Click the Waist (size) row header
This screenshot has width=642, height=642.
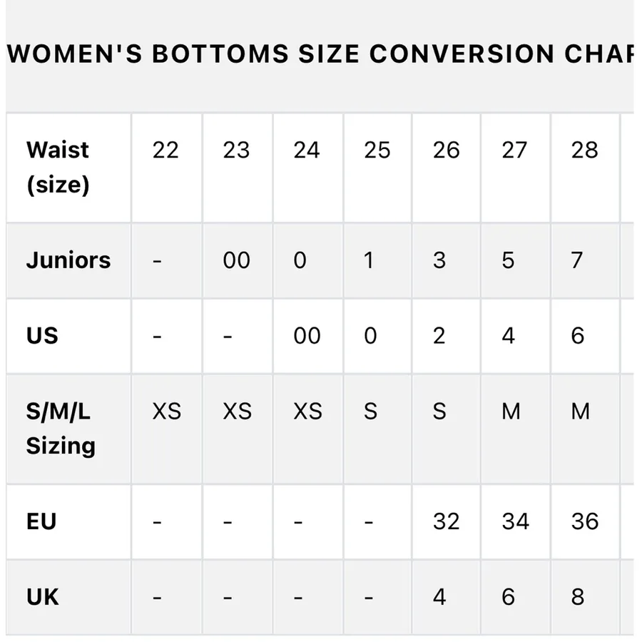coord(68,168)
